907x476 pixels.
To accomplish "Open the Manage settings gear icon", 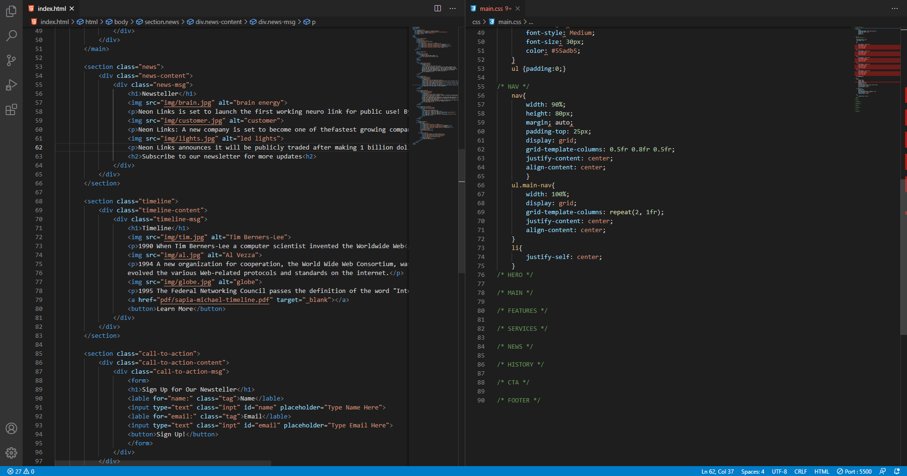I will pos(11,453).
